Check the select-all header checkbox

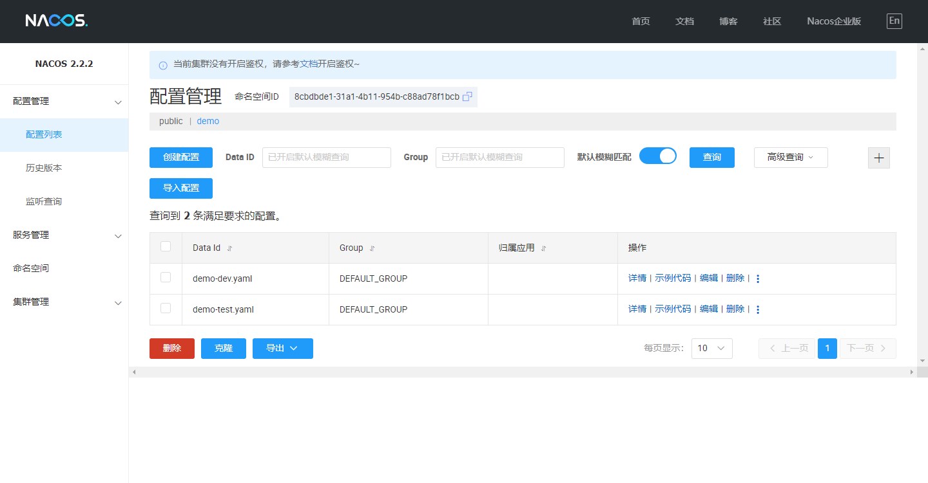click(166, 246)
